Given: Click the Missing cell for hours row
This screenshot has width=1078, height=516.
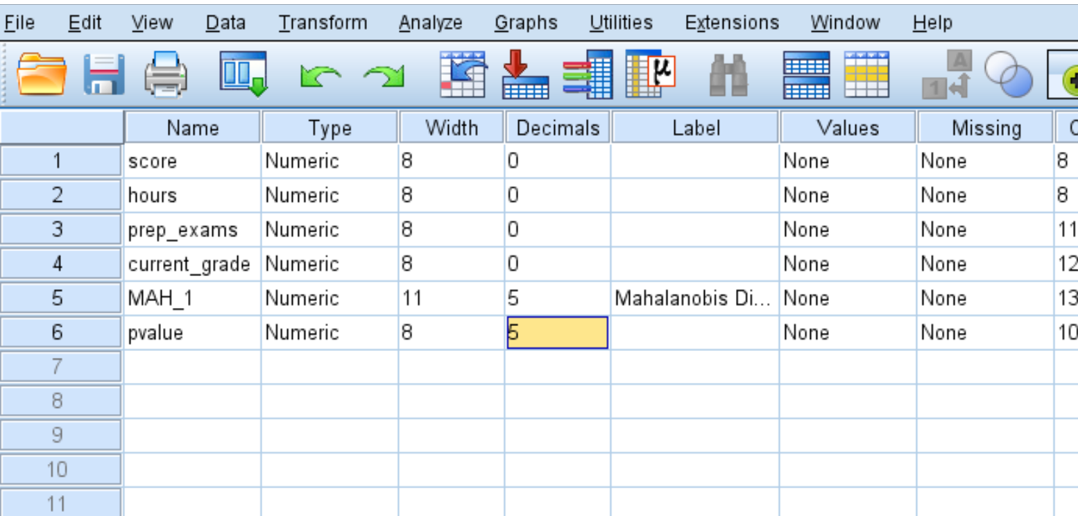Looking at the screenshot, I should (985, 196).
